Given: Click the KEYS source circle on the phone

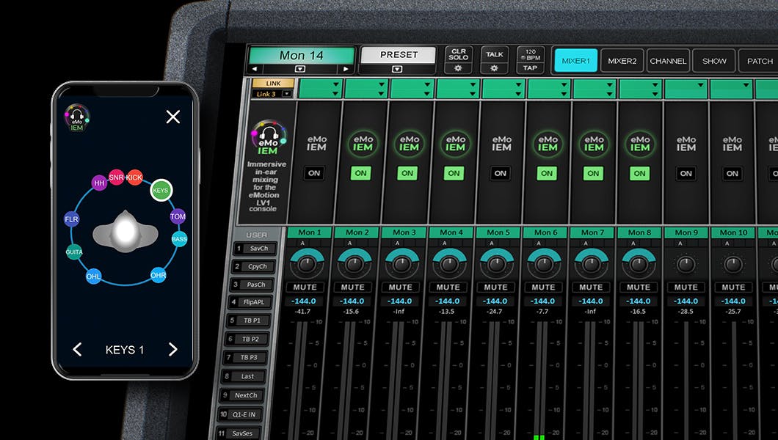Looking at the screenshot, I should (160, 190).
